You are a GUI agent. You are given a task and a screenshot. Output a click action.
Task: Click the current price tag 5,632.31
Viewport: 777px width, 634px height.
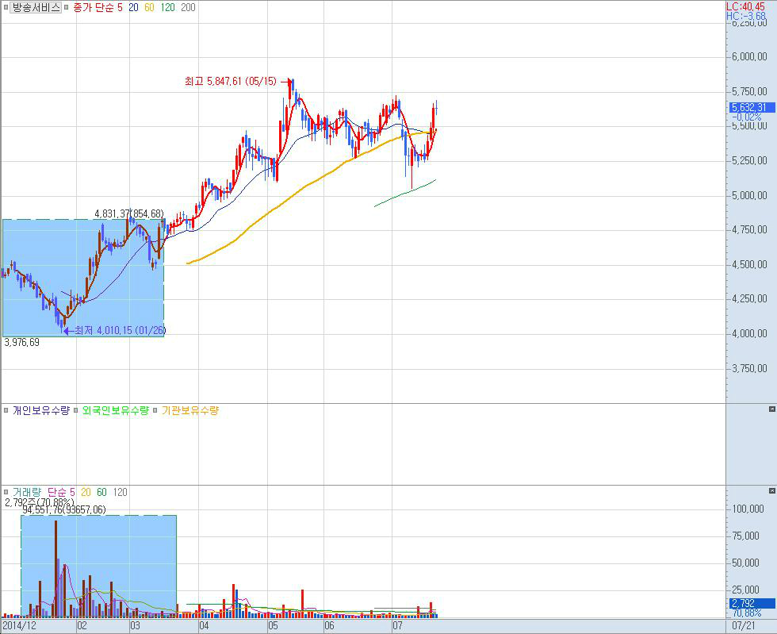coord(750,108)
